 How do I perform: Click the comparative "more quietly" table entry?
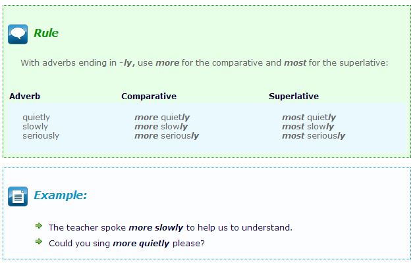point(162,118)
